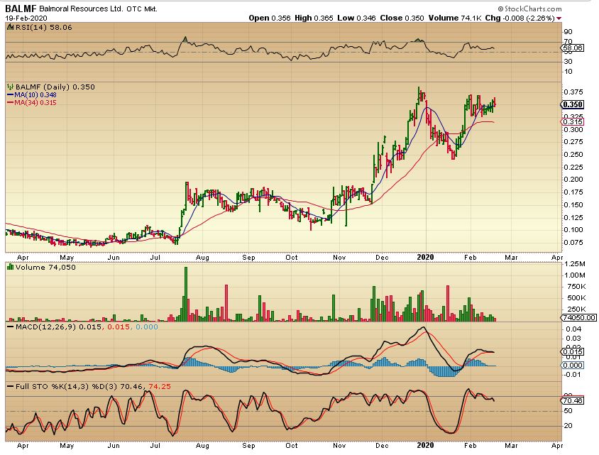The image size is (599, 455).
Task: Click the 90 level on the RSI axis
Action: click(568, 32)
